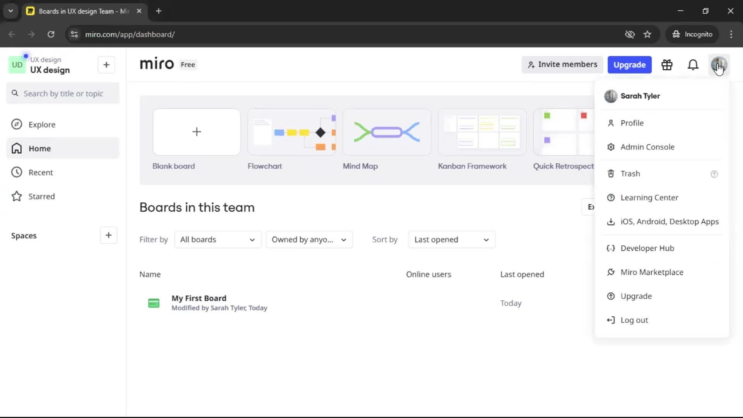Select Home in the sidebar

pos(63,148)
